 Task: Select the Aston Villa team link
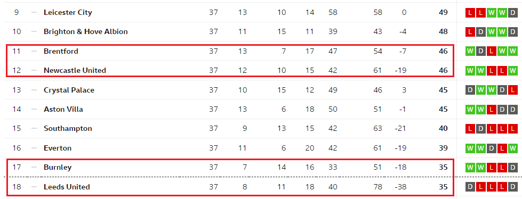click(x=63, y=109)
